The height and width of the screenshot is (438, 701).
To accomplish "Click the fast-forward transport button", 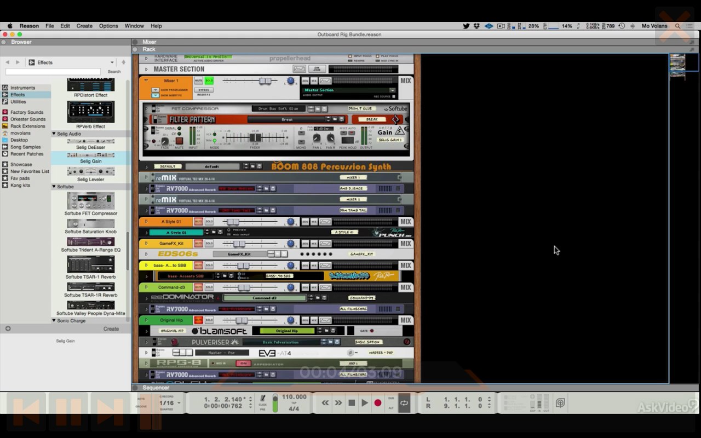I will tap(338, 403).
